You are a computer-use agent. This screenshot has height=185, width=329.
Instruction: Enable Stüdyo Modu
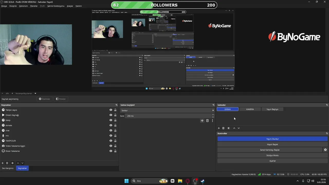pyautogui.click(x=272, y=155)
